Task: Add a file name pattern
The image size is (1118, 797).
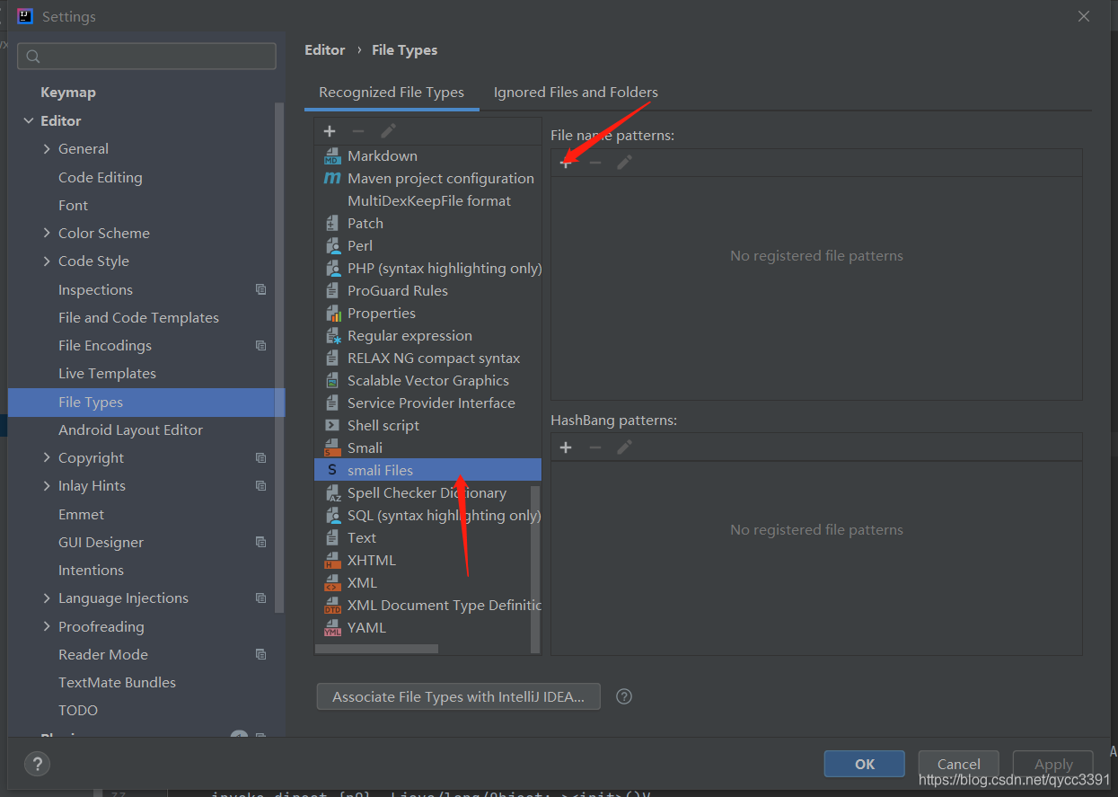Action: [x=566, y=163]
